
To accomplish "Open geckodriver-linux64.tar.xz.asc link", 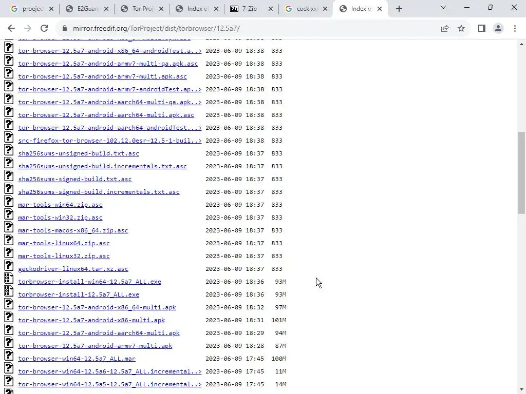I will [73, 269].
